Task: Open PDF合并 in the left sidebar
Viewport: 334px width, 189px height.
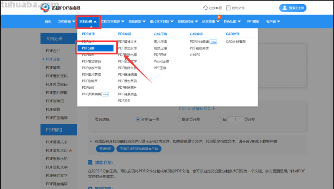Action: [x=53, y=51]
